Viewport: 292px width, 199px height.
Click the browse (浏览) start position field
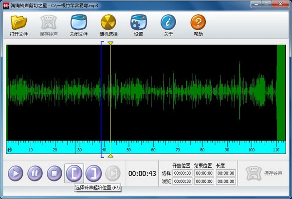[x=182, y=181]
